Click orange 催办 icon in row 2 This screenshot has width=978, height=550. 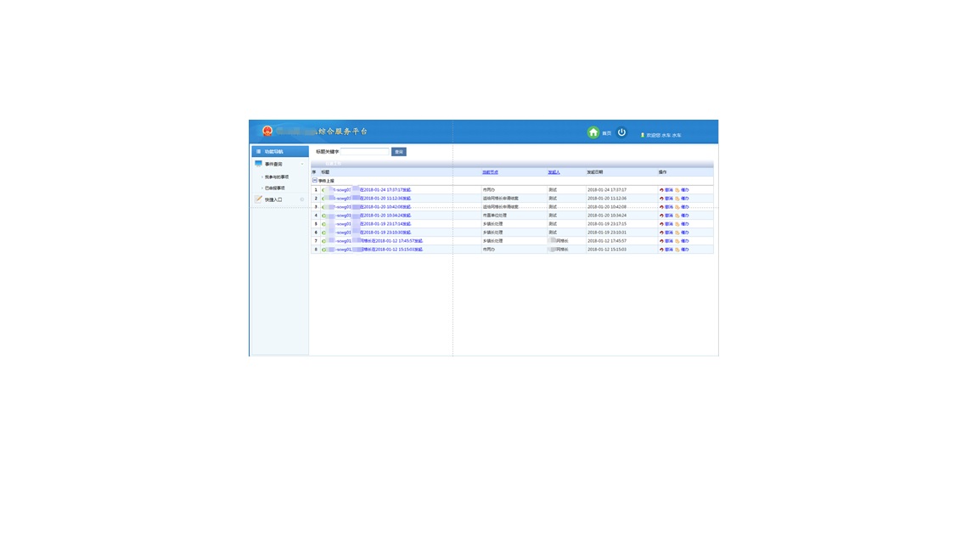677,199
